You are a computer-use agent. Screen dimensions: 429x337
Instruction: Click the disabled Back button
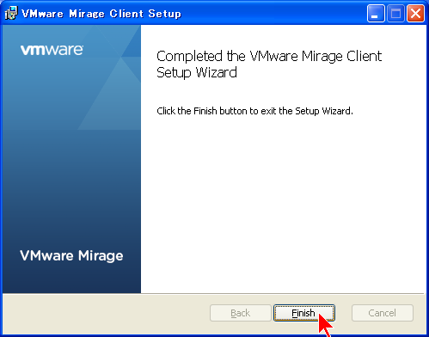point(241,313)
